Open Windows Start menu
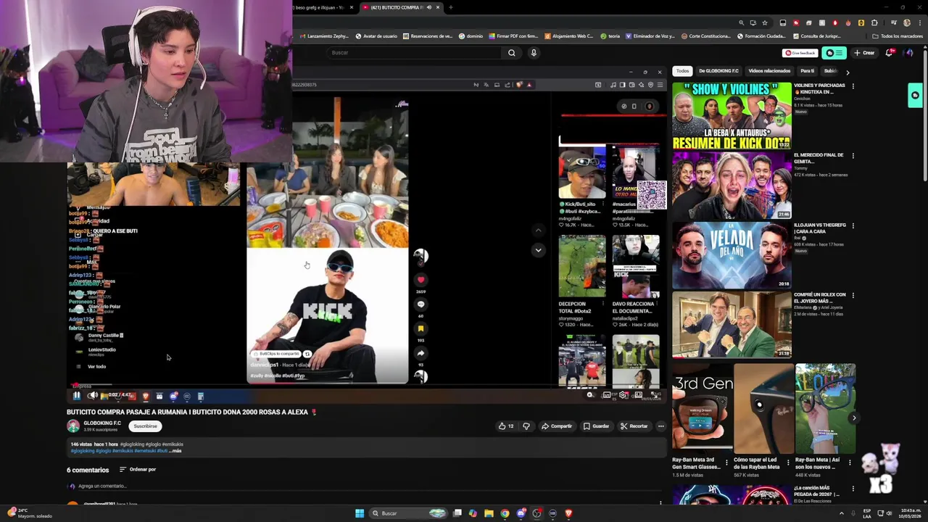Image resolution: width=928 pixels, height=522 pixels. [360, 513]
